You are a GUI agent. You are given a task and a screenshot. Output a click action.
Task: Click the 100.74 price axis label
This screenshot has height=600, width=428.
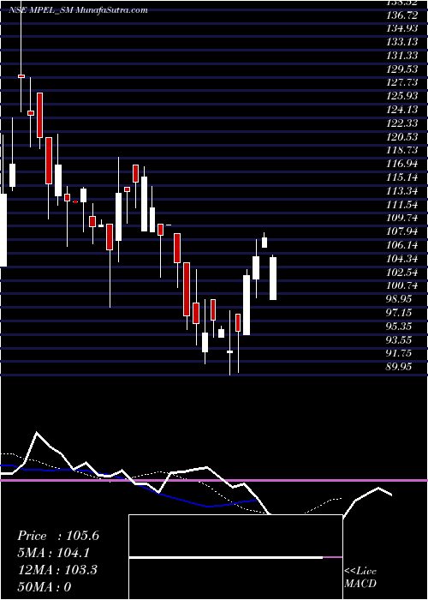pos(401,285)
